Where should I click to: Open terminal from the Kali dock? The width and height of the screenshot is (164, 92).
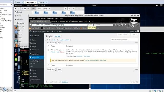pos(16,37)
